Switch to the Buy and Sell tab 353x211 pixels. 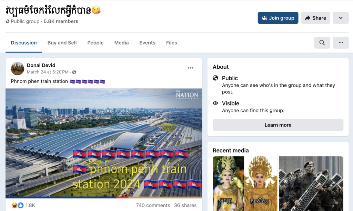tap(62, 43)
